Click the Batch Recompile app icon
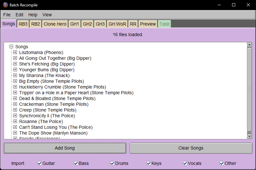Image resolution: width=256 pixels, height=170 pixels. [5, 5]
